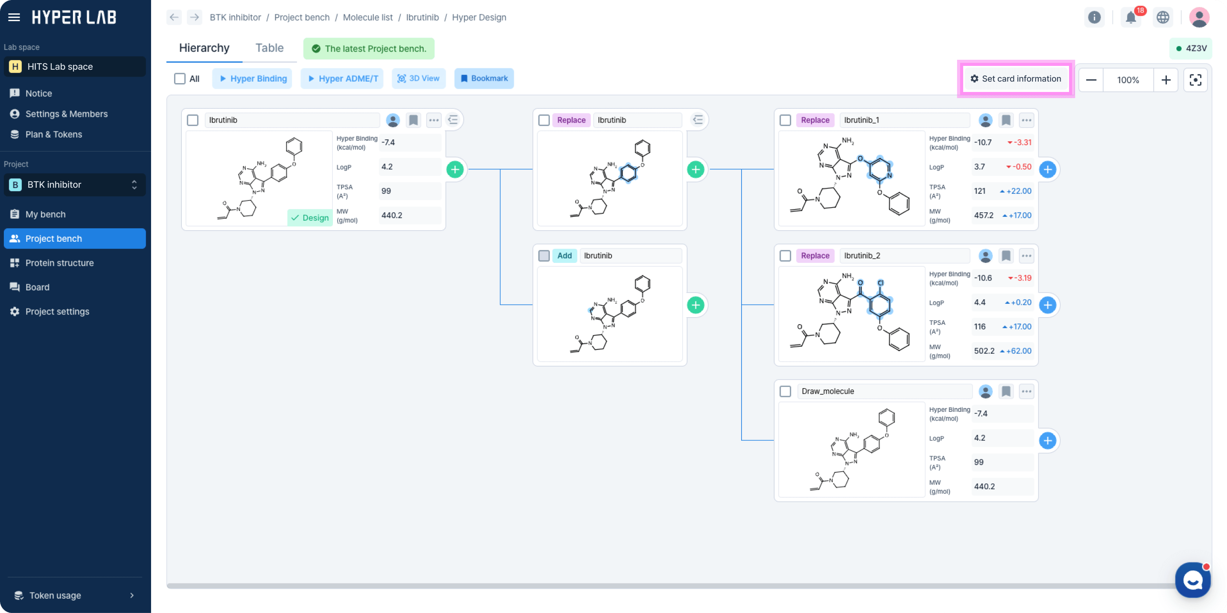Select the Ibrutinib_1 card checkbox

pos(785,120)
